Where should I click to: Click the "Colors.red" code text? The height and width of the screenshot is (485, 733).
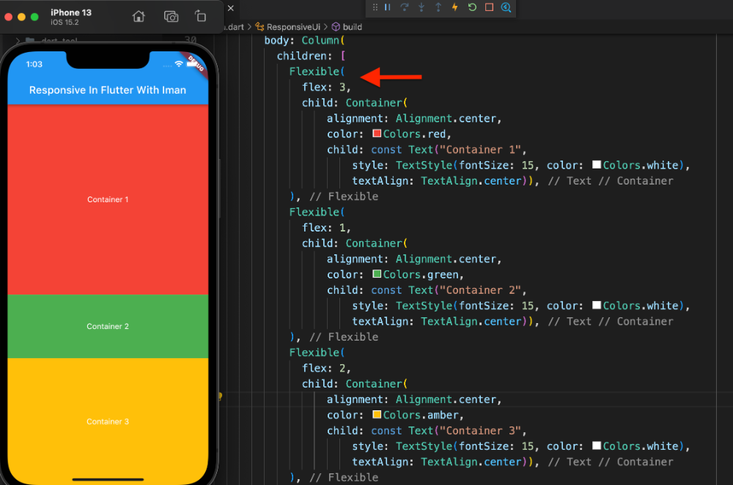click(415, 134)
